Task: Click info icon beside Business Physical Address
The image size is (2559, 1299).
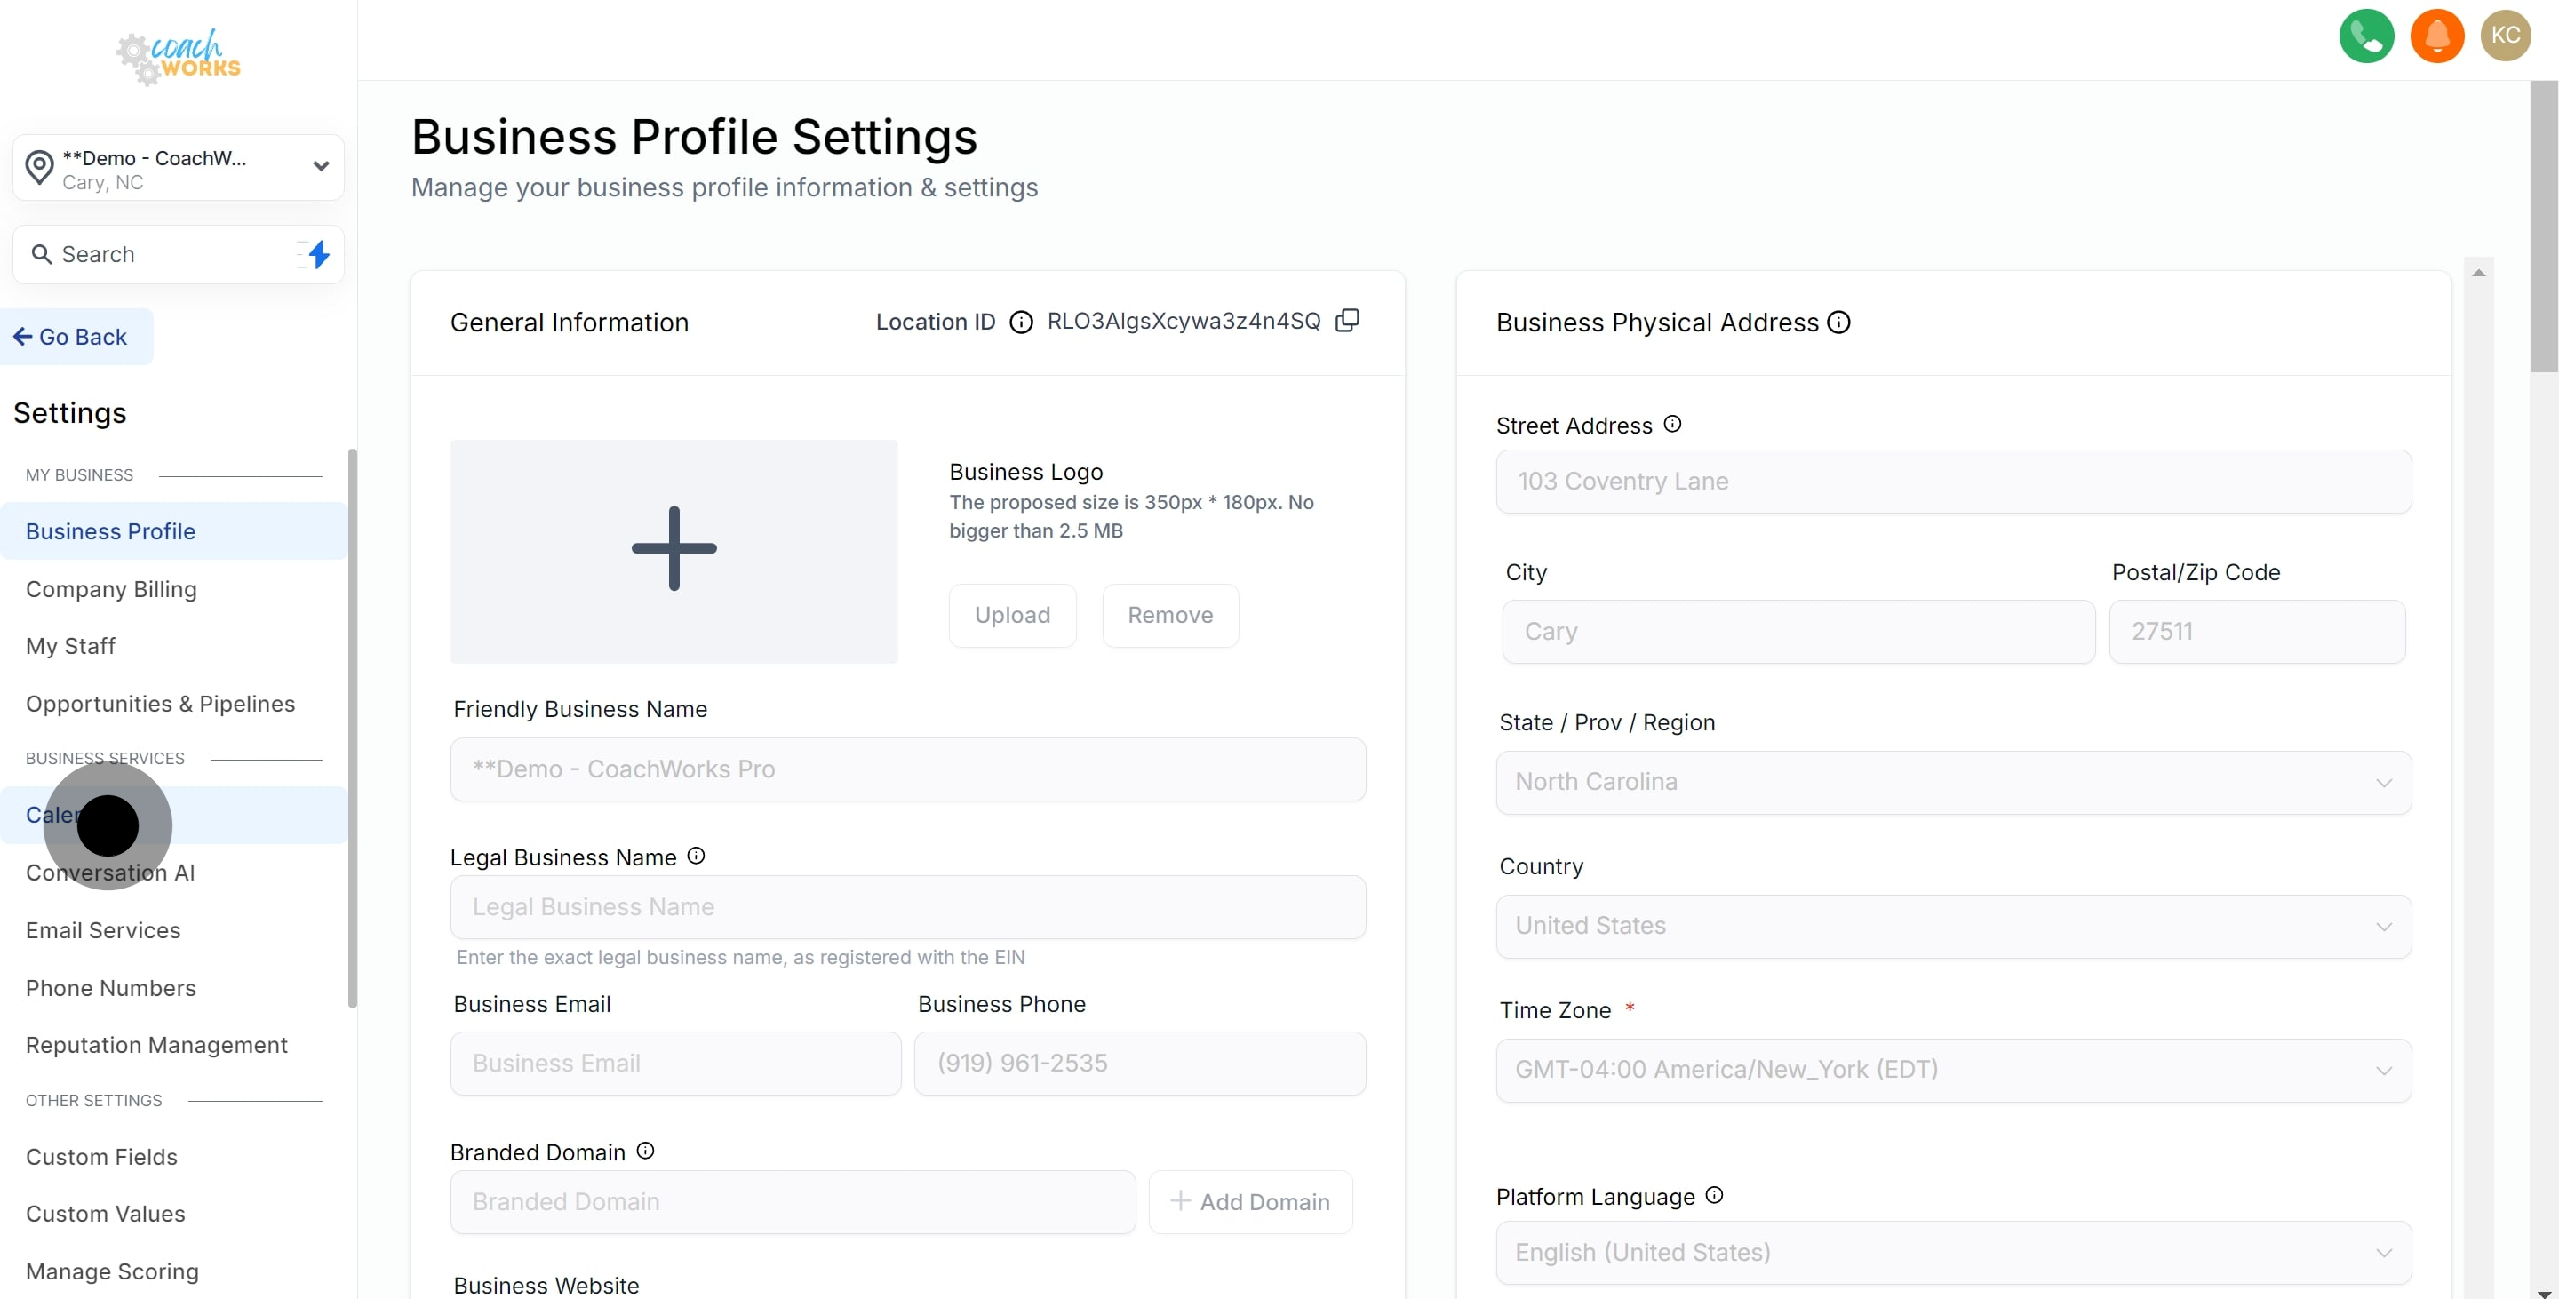Action: tap(1838, 323)
